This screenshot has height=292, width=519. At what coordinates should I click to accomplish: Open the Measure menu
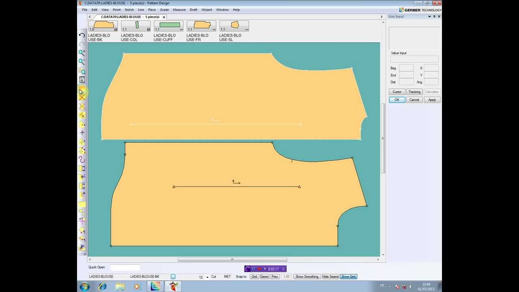coord(179,10)
